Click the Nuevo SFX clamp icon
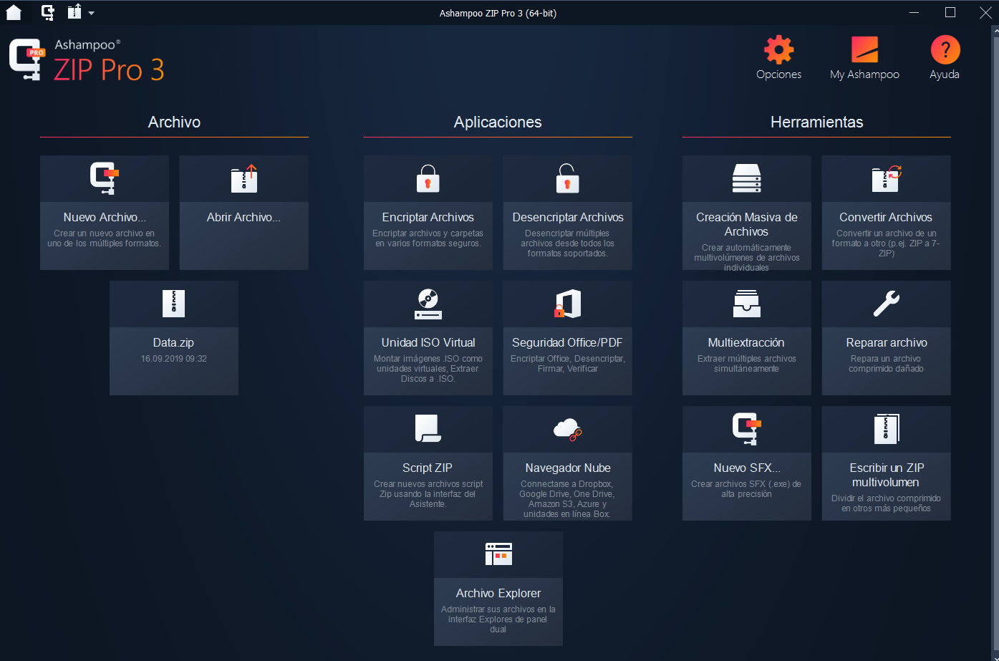Image resolution: width=999 pixels, height=661 pixels. pos(746,429)
